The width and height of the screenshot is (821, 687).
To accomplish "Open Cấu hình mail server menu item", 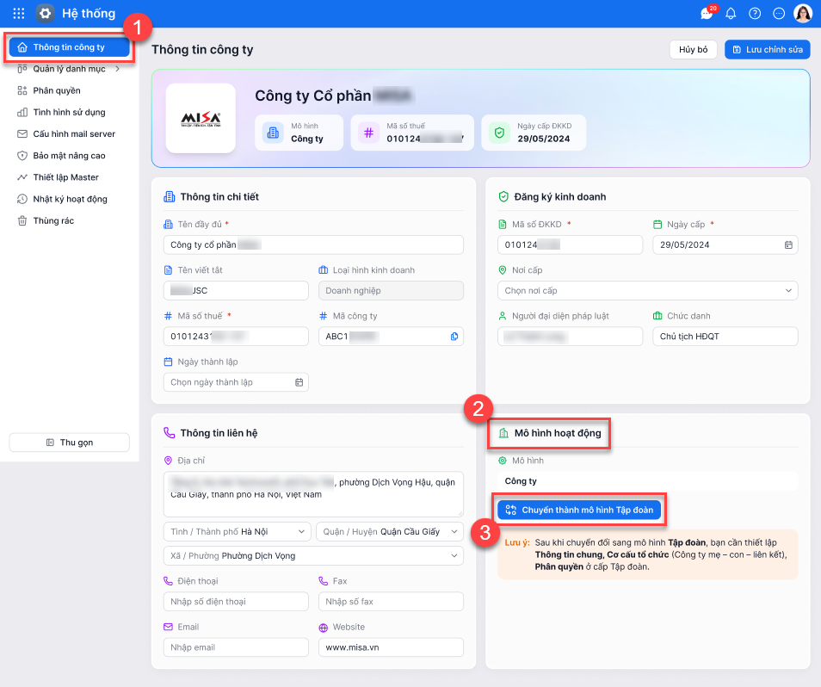I will click(74, 134).
